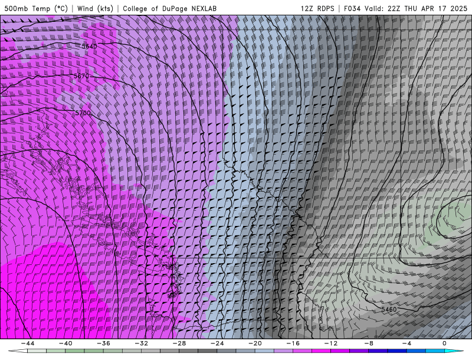The width and height of the screenshot is (472, 354).
Task: Click the 5670 height contour label
Action: (81, 76)
